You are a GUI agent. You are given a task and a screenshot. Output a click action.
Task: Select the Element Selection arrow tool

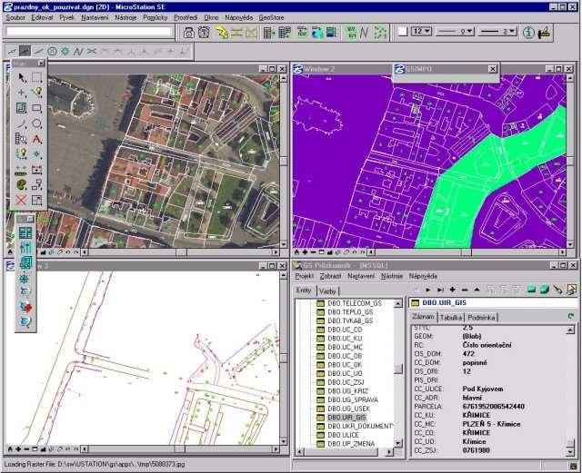(x=22, y=77)
